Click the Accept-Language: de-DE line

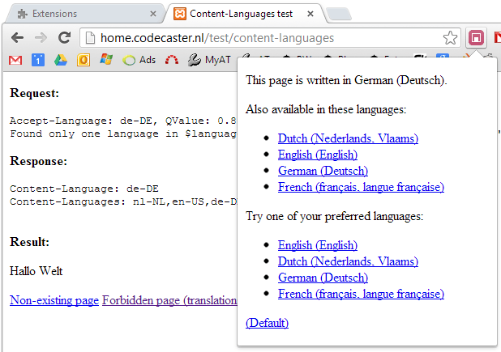pyautogui.click(x=123, y=121)
